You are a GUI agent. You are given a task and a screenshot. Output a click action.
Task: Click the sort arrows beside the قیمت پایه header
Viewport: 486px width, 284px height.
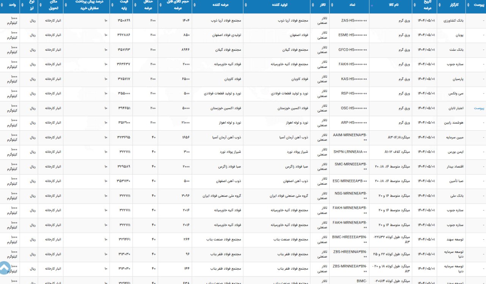112,5
